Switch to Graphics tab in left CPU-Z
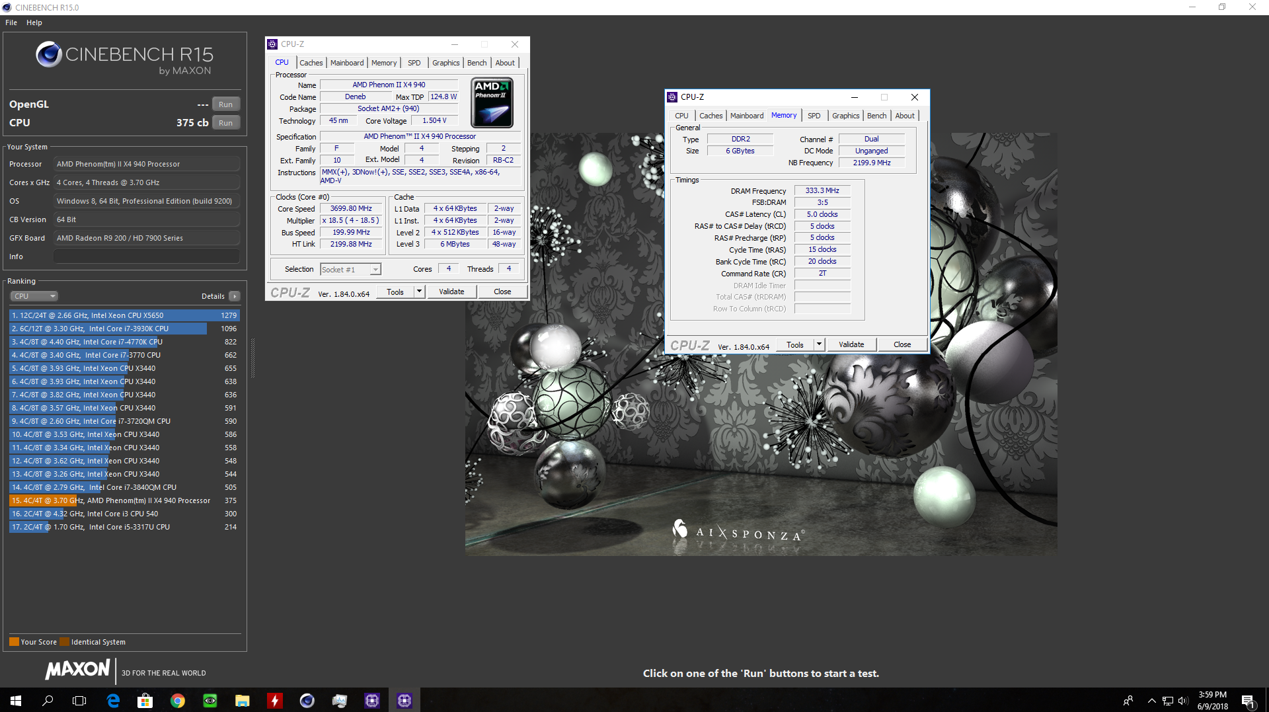The height and width of the screenshot is (712, 1269). 446,63
